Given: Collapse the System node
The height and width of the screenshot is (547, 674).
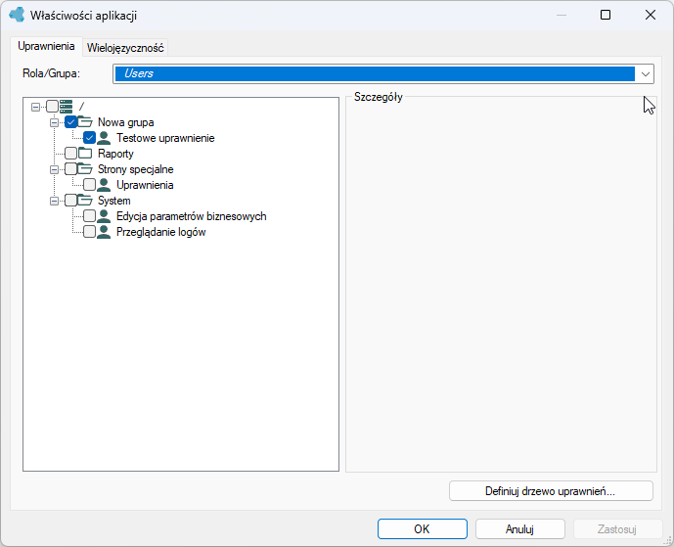Looking at the screenshot, I should pyautogui.click(x=54, y=201).
